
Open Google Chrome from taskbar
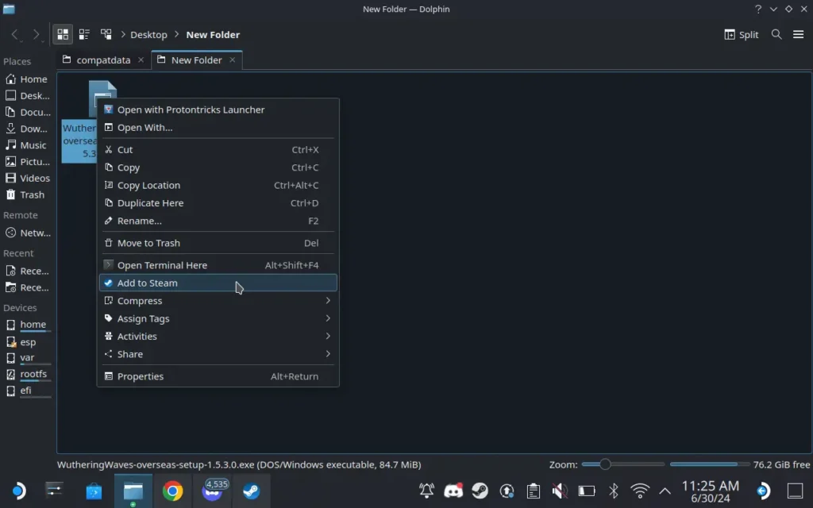pyautogui.click(x=172, y=491)
